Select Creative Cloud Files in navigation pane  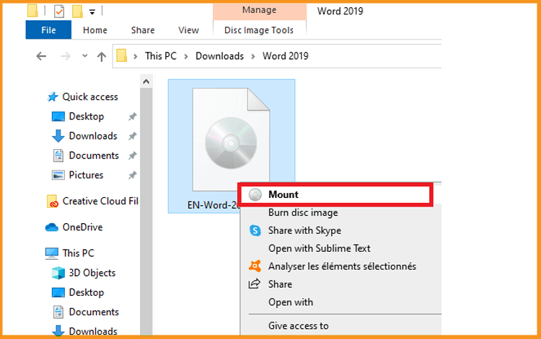coord(100,201)
